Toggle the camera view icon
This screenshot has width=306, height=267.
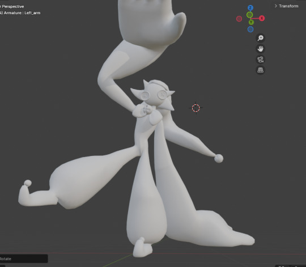tap(260, 60)
